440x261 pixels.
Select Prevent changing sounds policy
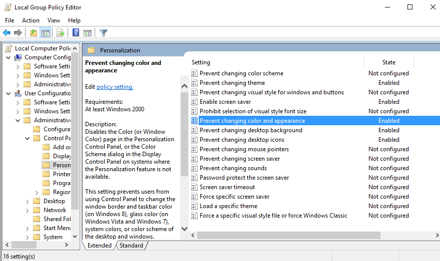[233, 168]
